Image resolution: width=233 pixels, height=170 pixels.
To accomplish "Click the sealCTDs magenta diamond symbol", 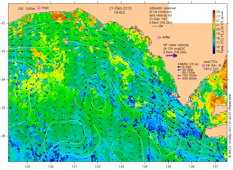I will pos(203,65).
